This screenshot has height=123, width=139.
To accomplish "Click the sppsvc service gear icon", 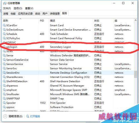I will pyautogui.click(x=4, y=107).
